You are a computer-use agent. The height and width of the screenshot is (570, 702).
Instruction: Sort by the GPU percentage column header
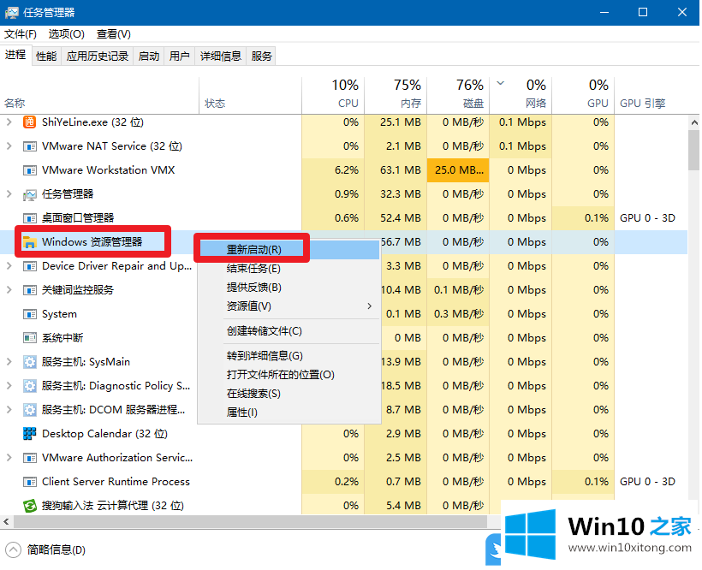[583, 95]
